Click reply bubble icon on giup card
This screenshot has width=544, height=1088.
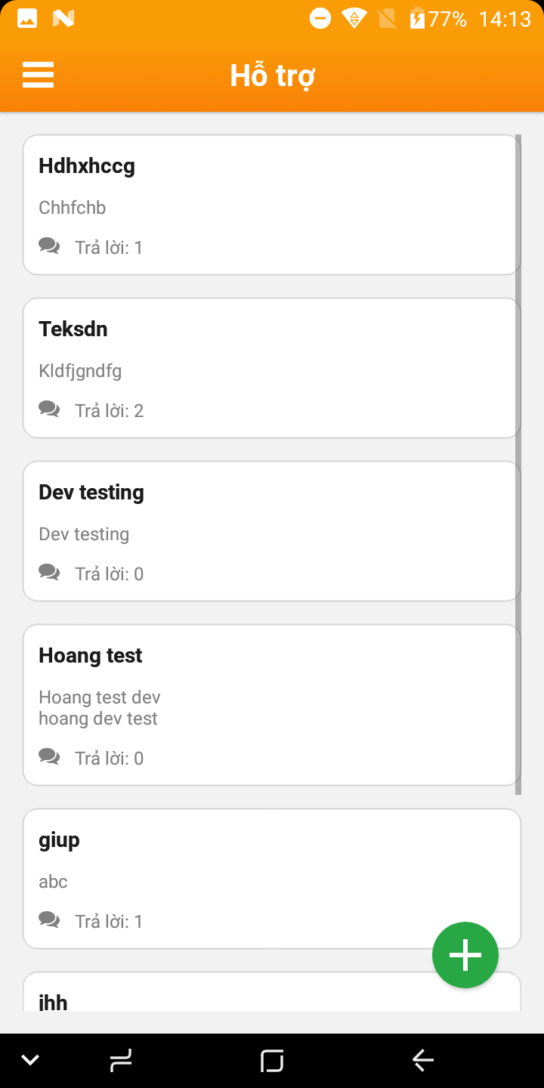(x=49, y=920)
